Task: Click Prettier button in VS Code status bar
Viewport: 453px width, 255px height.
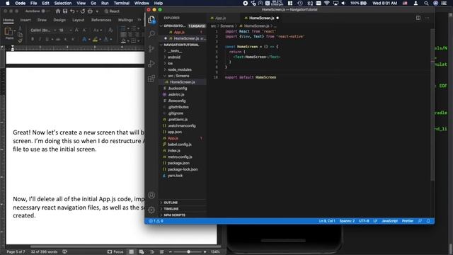Action: (408, 221)
